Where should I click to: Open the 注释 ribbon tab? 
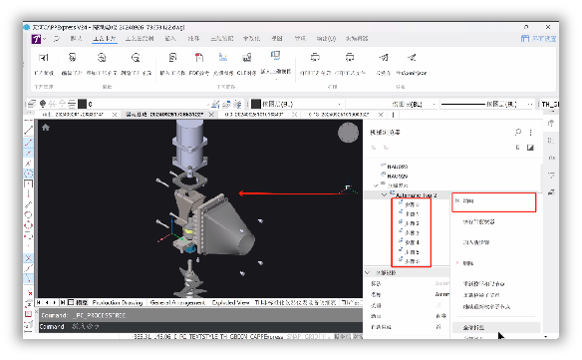(193, 38)
